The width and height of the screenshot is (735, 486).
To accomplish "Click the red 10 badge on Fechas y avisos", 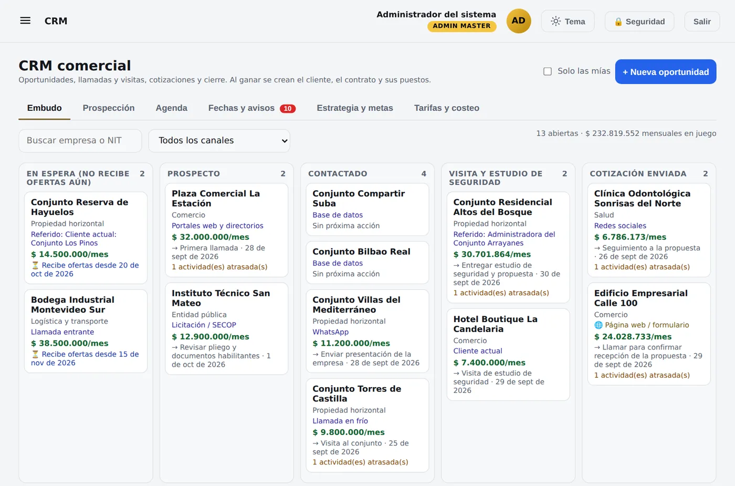I will 288,109.
